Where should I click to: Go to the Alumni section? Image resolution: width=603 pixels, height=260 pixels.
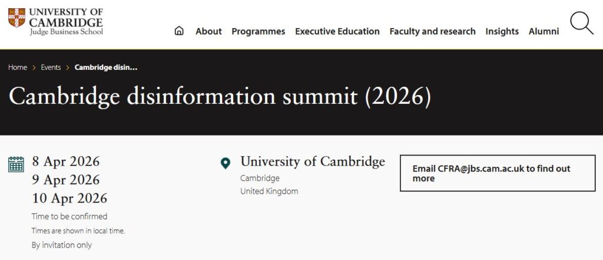point(544,32)
